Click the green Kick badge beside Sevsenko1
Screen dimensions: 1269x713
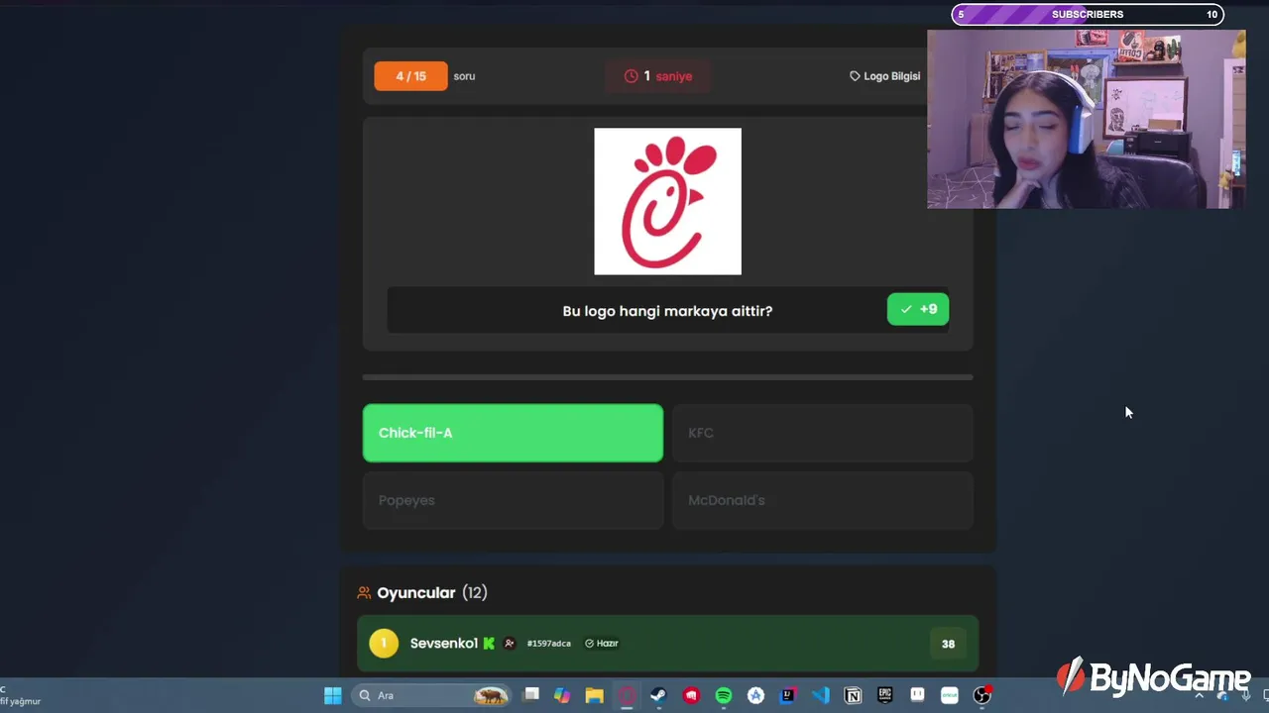click(489, 644)
